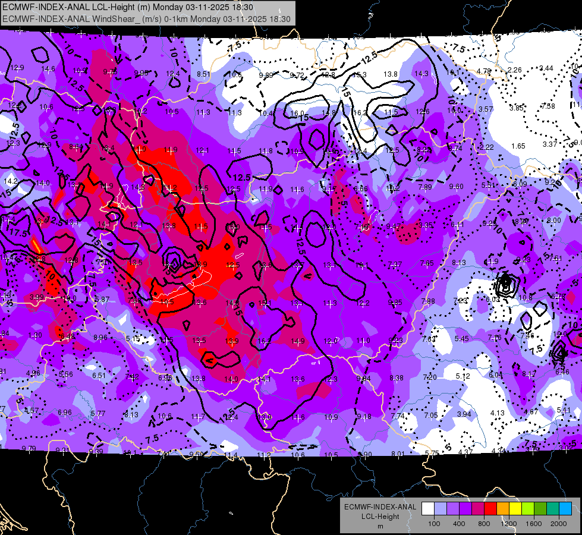Click the grid value 3.37
The width and height of the screenshot is (582, 535).
click(x=550, y=144)
